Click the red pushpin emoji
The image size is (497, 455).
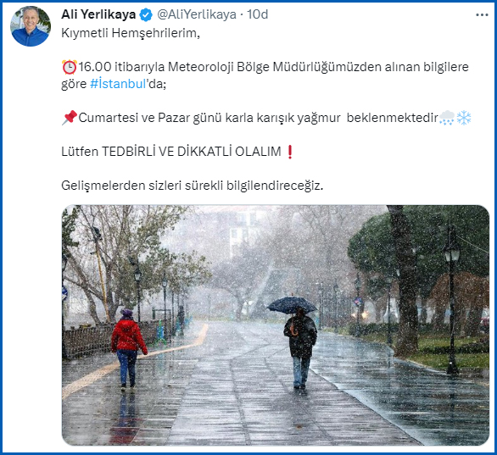pyautogui.click(x=70, y=118)
